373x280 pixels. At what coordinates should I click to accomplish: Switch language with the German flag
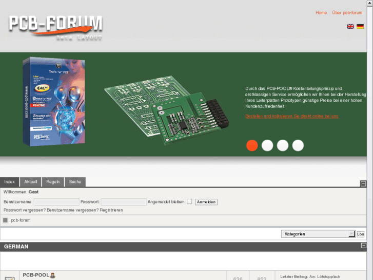pos(360,26)
